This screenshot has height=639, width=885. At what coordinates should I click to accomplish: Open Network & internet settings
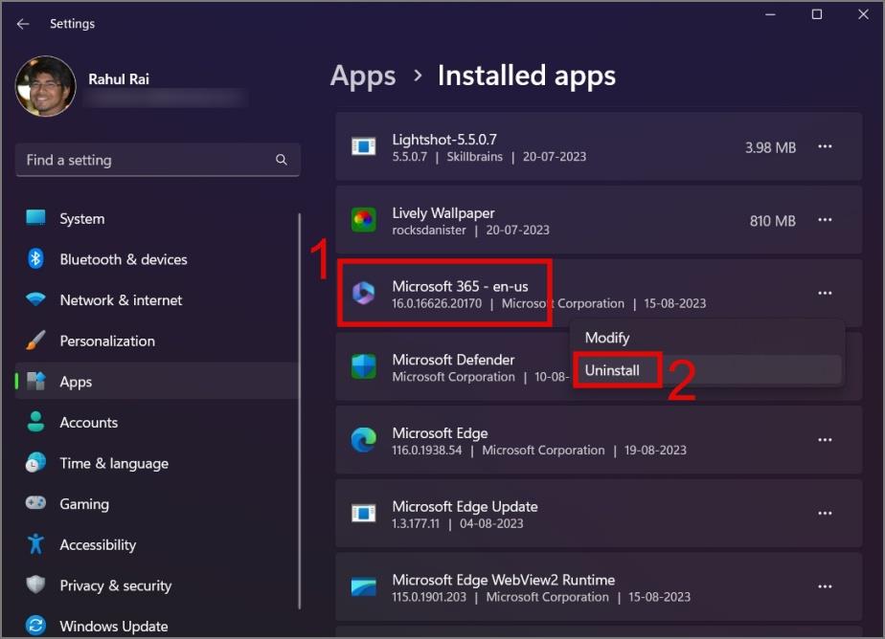click(x=157, y=299)
